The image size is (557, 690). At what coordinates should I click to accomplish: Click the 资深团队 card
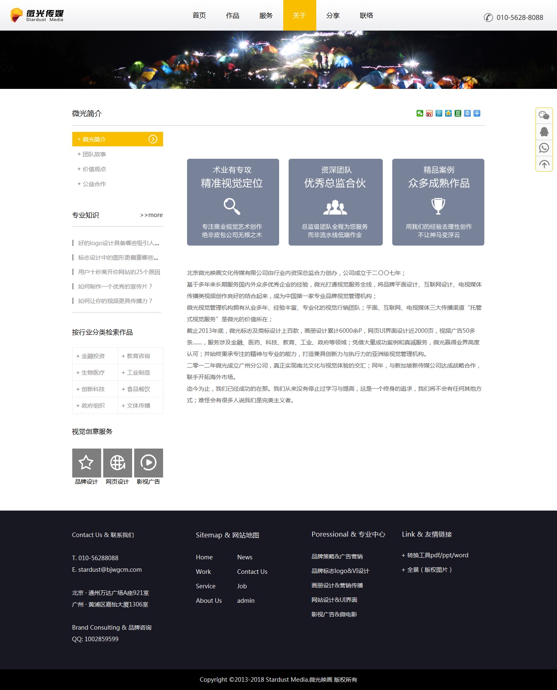(x=336, y=202)
